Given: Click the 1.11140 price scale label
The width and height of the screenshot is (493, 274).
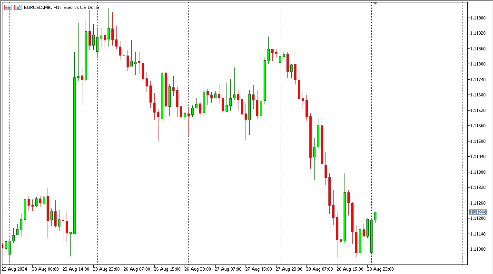Looking at the screenshot, I should coord(478,234).
